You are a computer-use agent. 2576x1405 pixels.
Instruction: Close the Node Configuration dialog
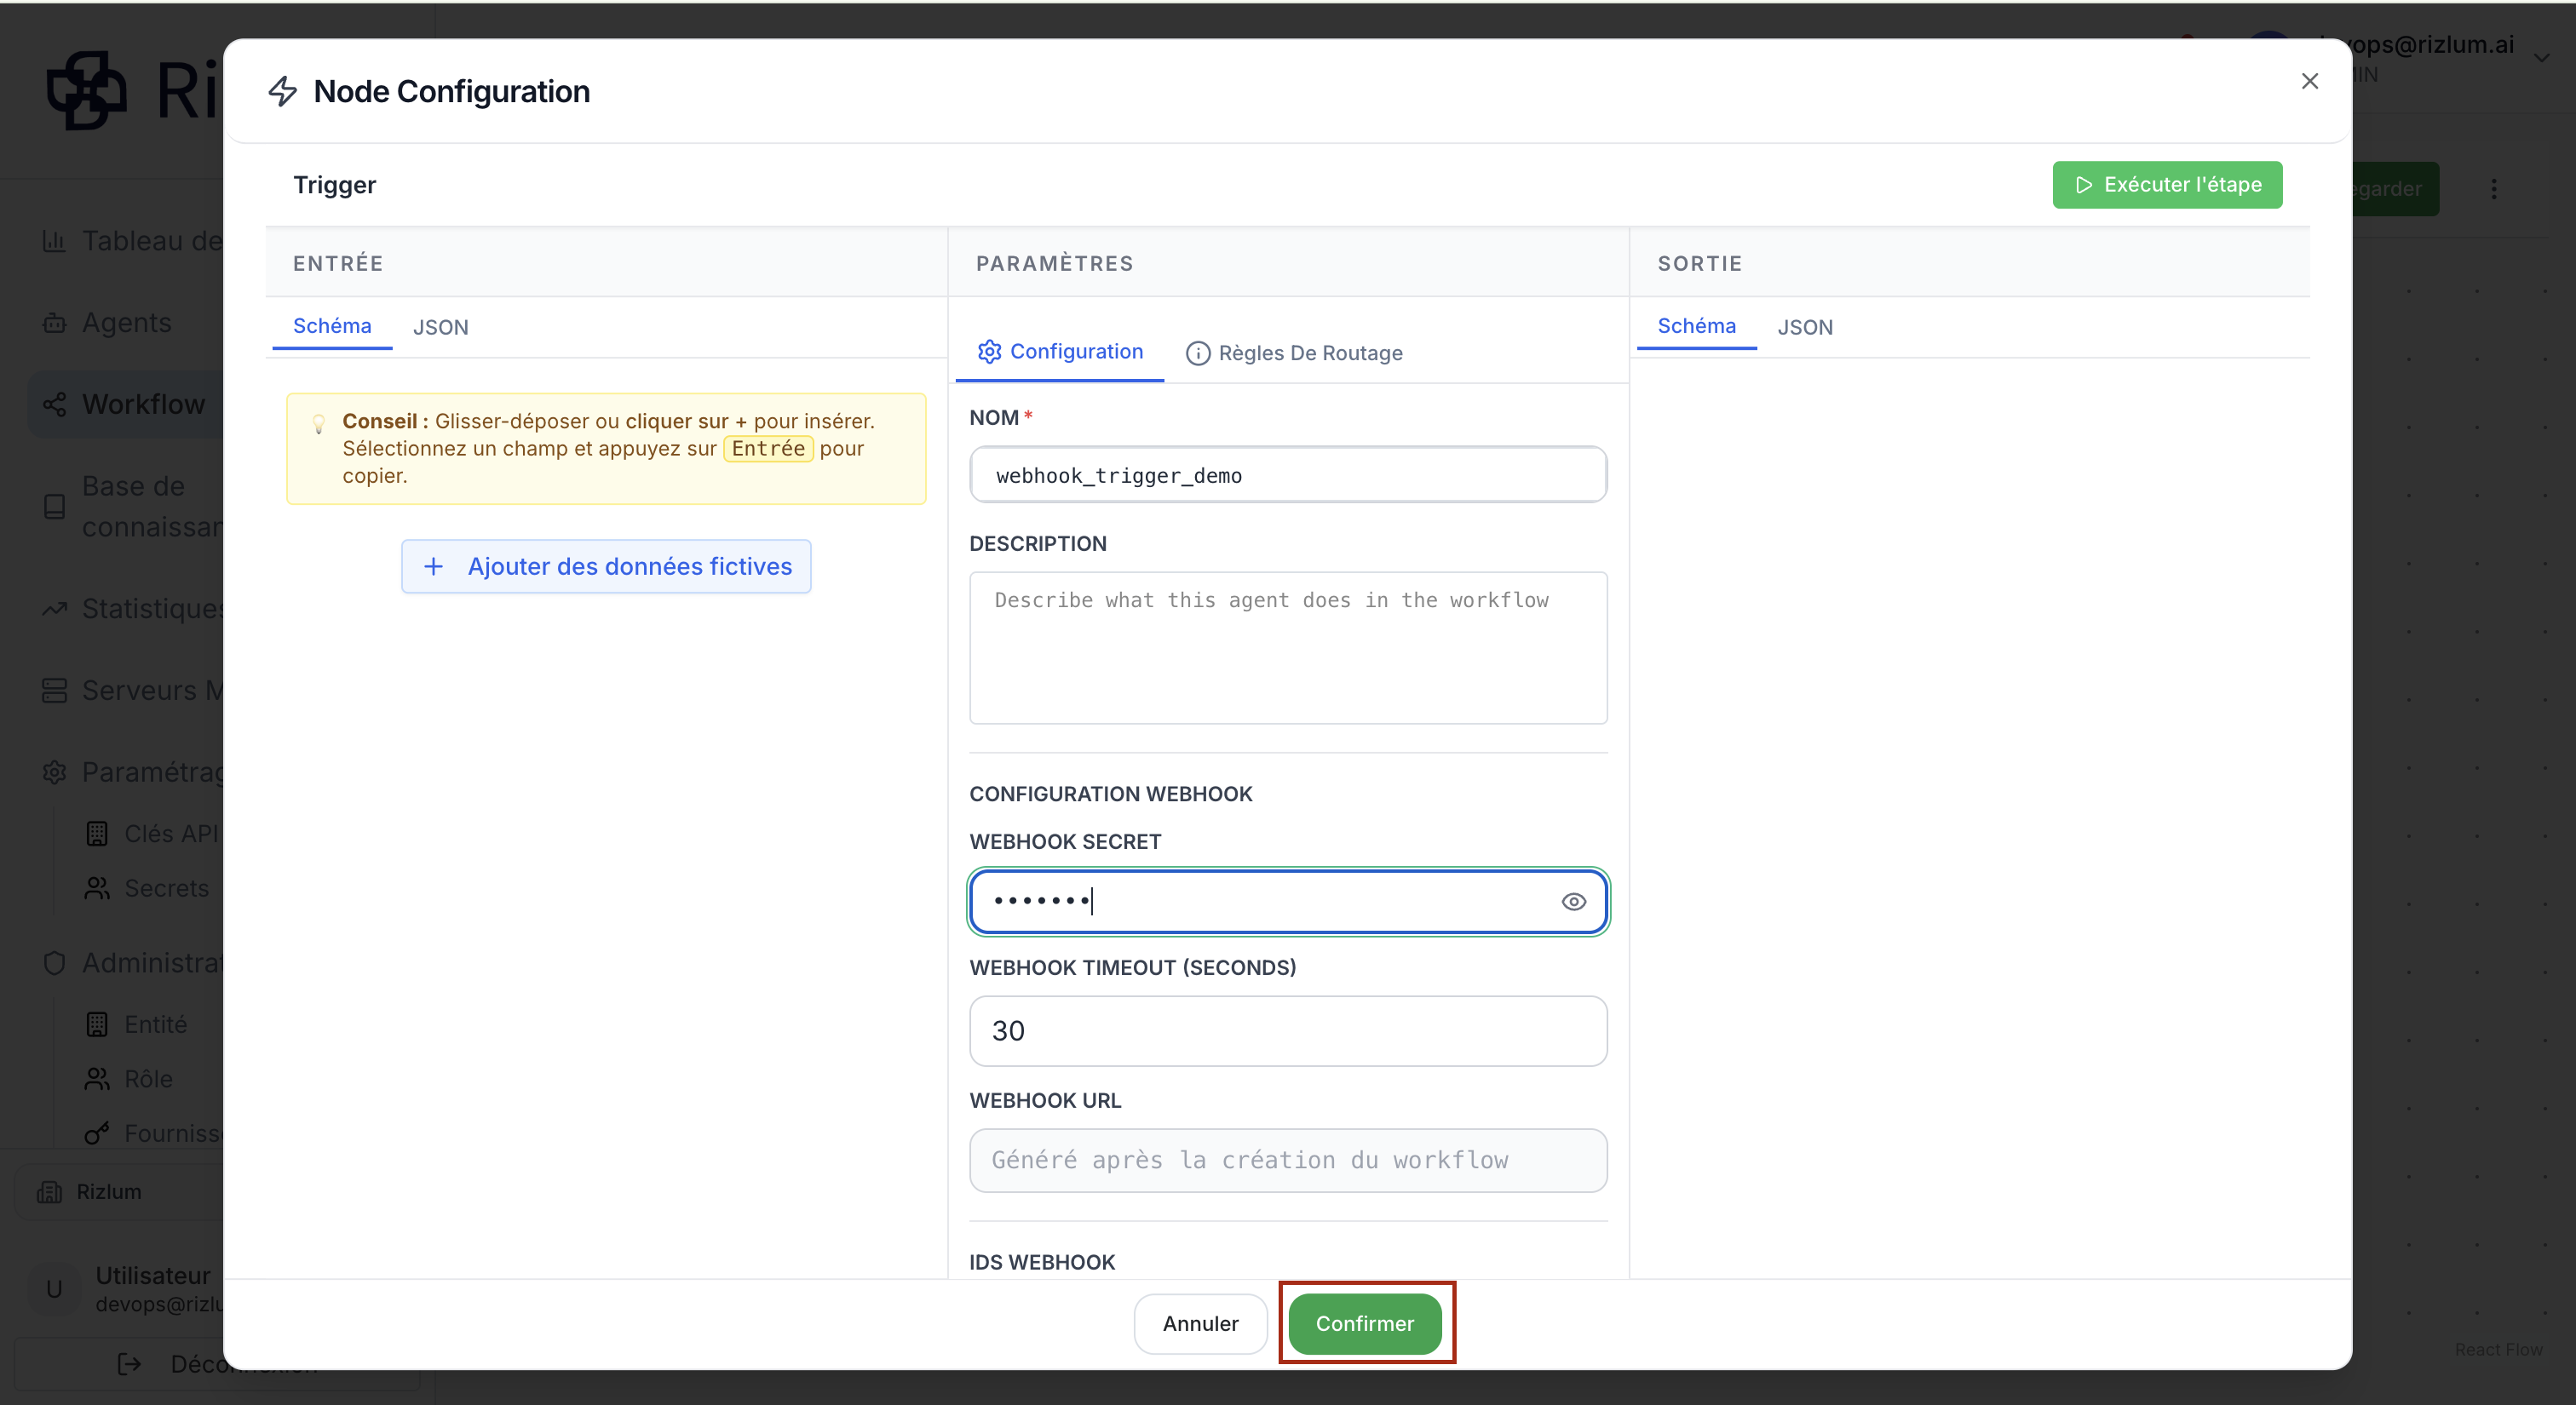(x=2309, y=81)
